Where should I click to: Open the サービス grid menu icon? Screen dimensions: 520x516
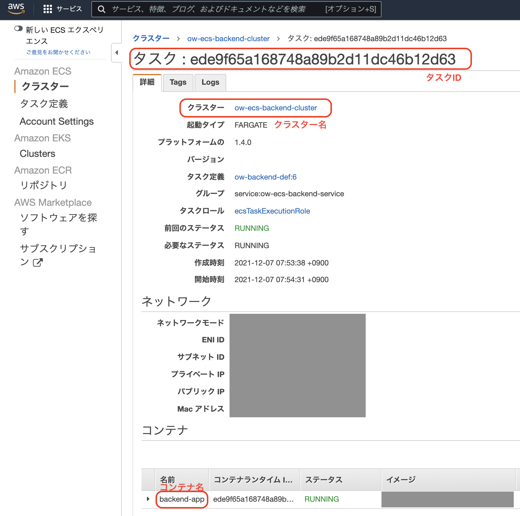48,9
